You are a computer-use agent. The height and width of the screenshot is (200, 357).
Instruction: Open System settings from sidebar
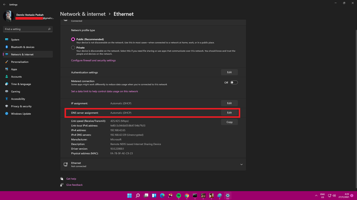tap(28, 40)
